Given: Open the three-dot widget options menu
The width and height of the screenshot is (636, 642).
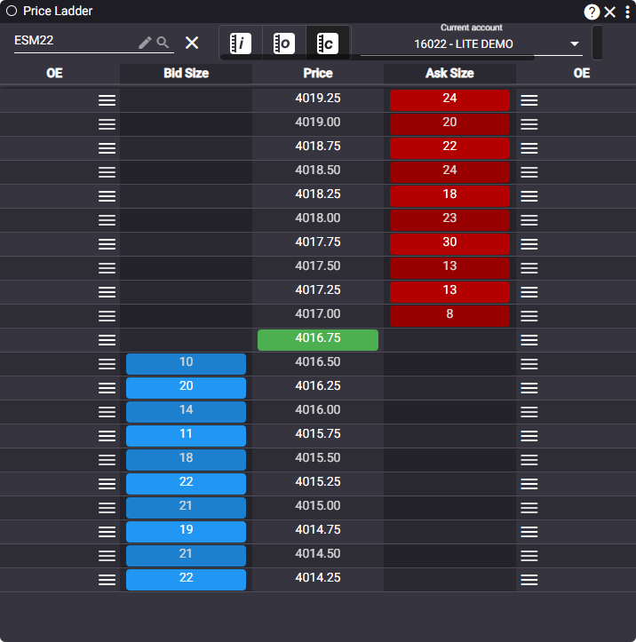Looking at the screenshot, I should (x=627, y=12).
